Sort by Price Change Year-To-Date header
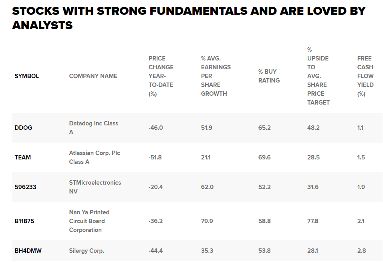 161,76
